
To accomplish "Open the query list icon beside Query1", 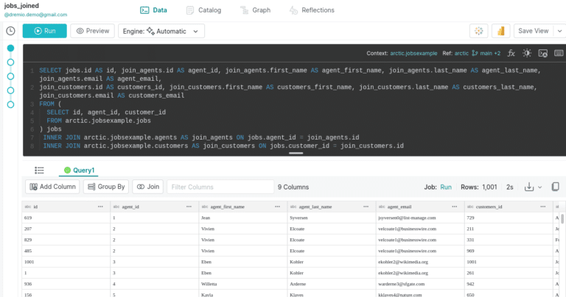I will (40, 170).
